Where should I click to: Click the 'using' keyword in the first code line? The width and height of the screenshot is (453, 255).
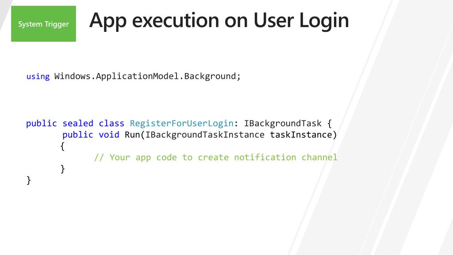coord(38,77)
